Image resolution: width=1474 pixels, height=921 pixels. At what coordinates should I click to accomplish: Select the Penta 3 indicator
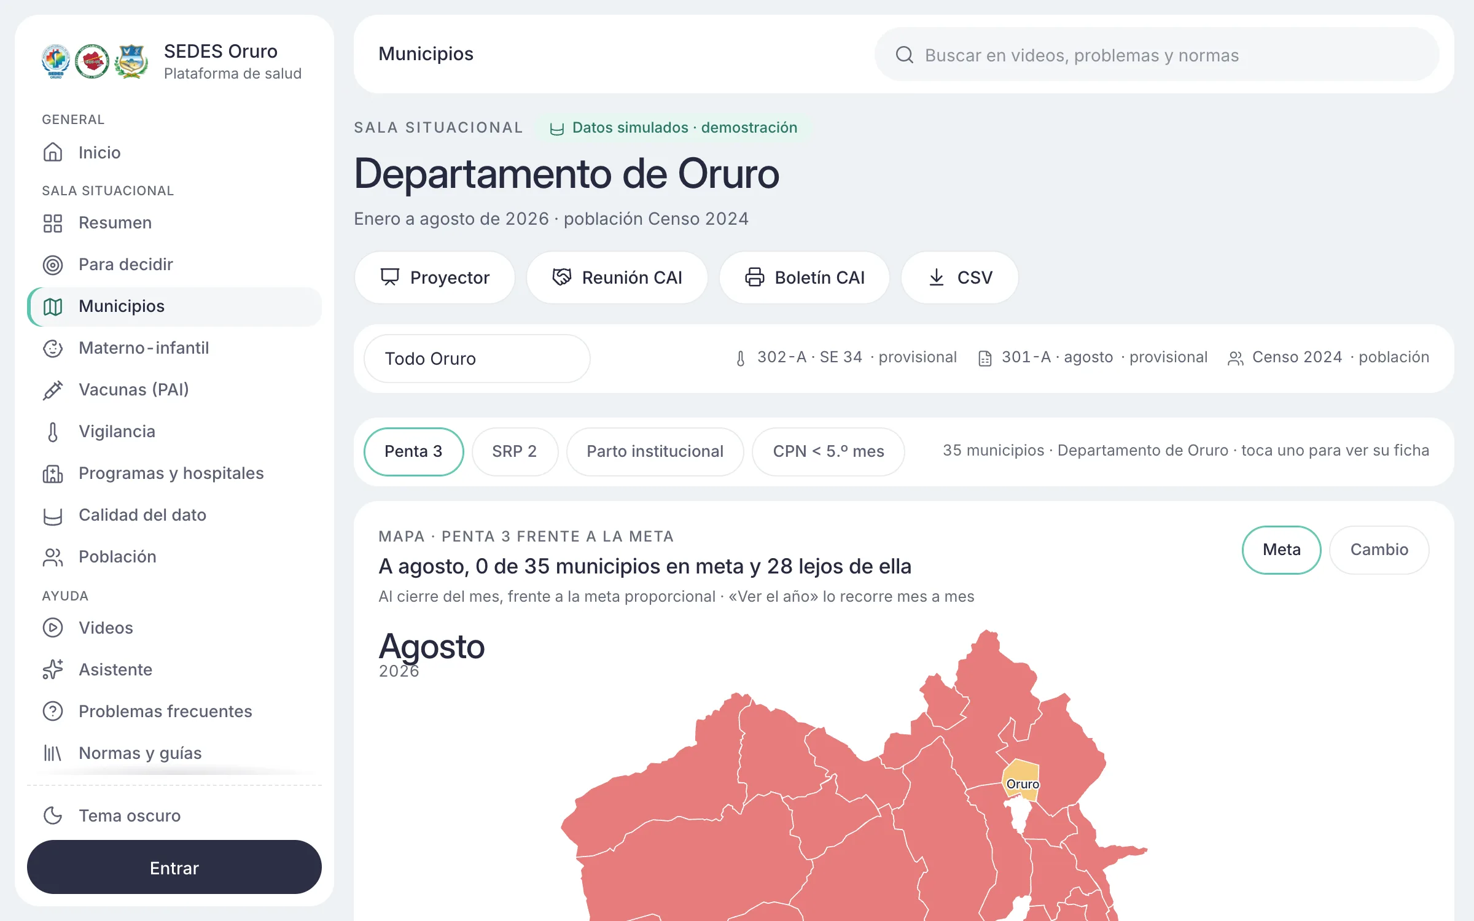pos(413,451)
